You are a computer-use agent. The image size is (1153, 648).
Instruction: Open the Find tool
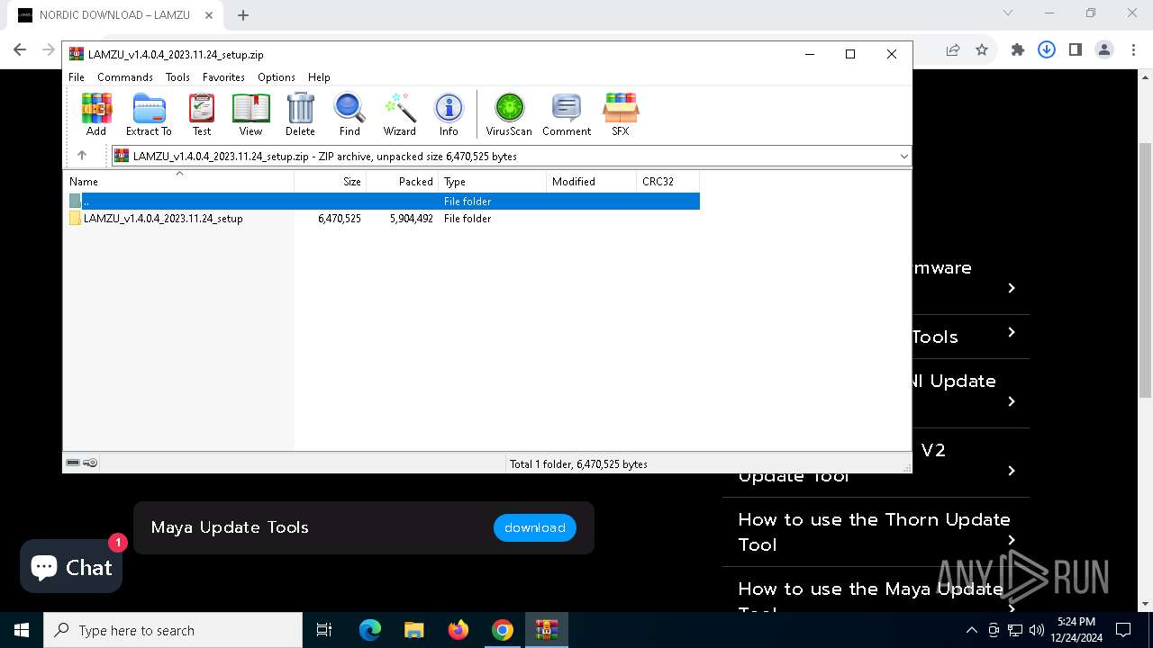(350, 114)
